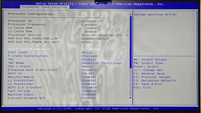Screen dimensions: 201x113
Task: Click the F4: Save & Exit hint
Action: (x=148, y=84)
